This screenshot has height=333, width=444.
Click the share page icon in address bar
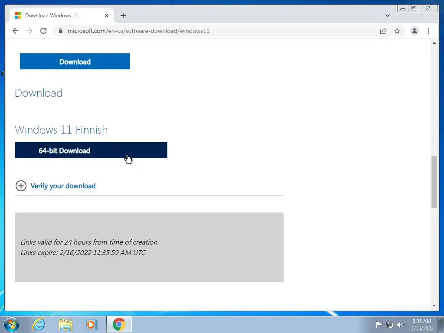pyautogui.click(x=383, y=31)
